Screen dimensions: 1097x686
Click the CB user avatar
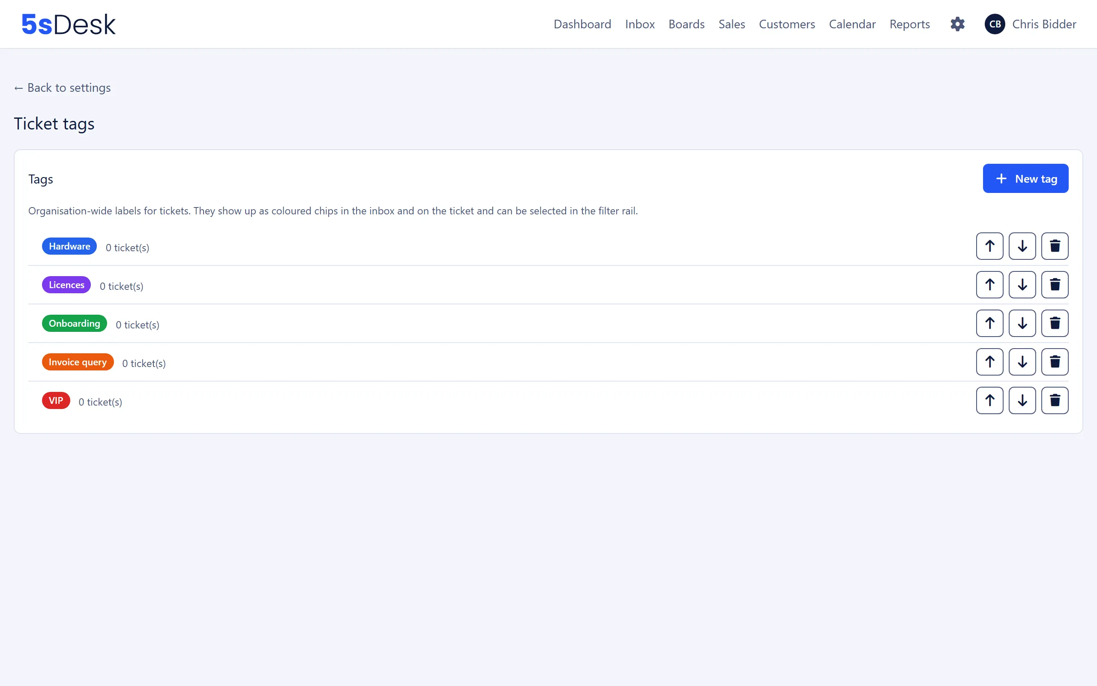(x=995, y=24)
